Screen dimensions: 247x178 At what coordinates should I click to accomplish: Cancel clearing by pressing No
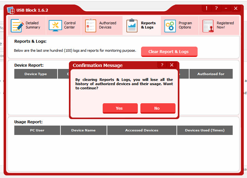[x=158, y=108]
